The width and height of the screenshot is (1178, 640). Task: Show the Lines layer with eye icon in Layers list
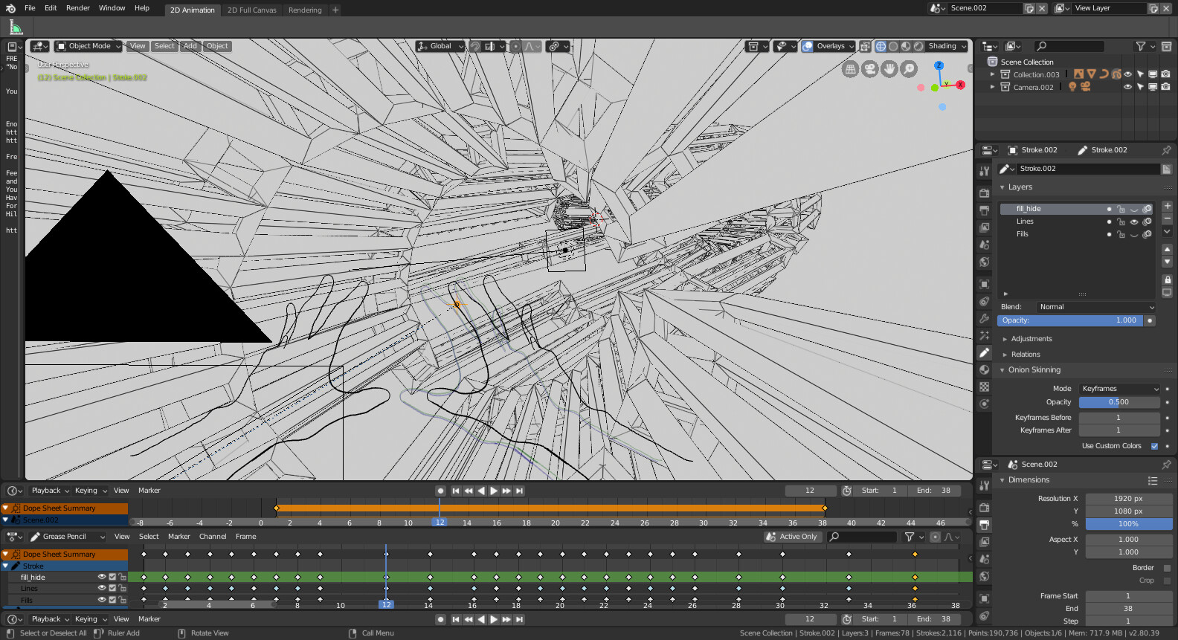click(1134, 222)
